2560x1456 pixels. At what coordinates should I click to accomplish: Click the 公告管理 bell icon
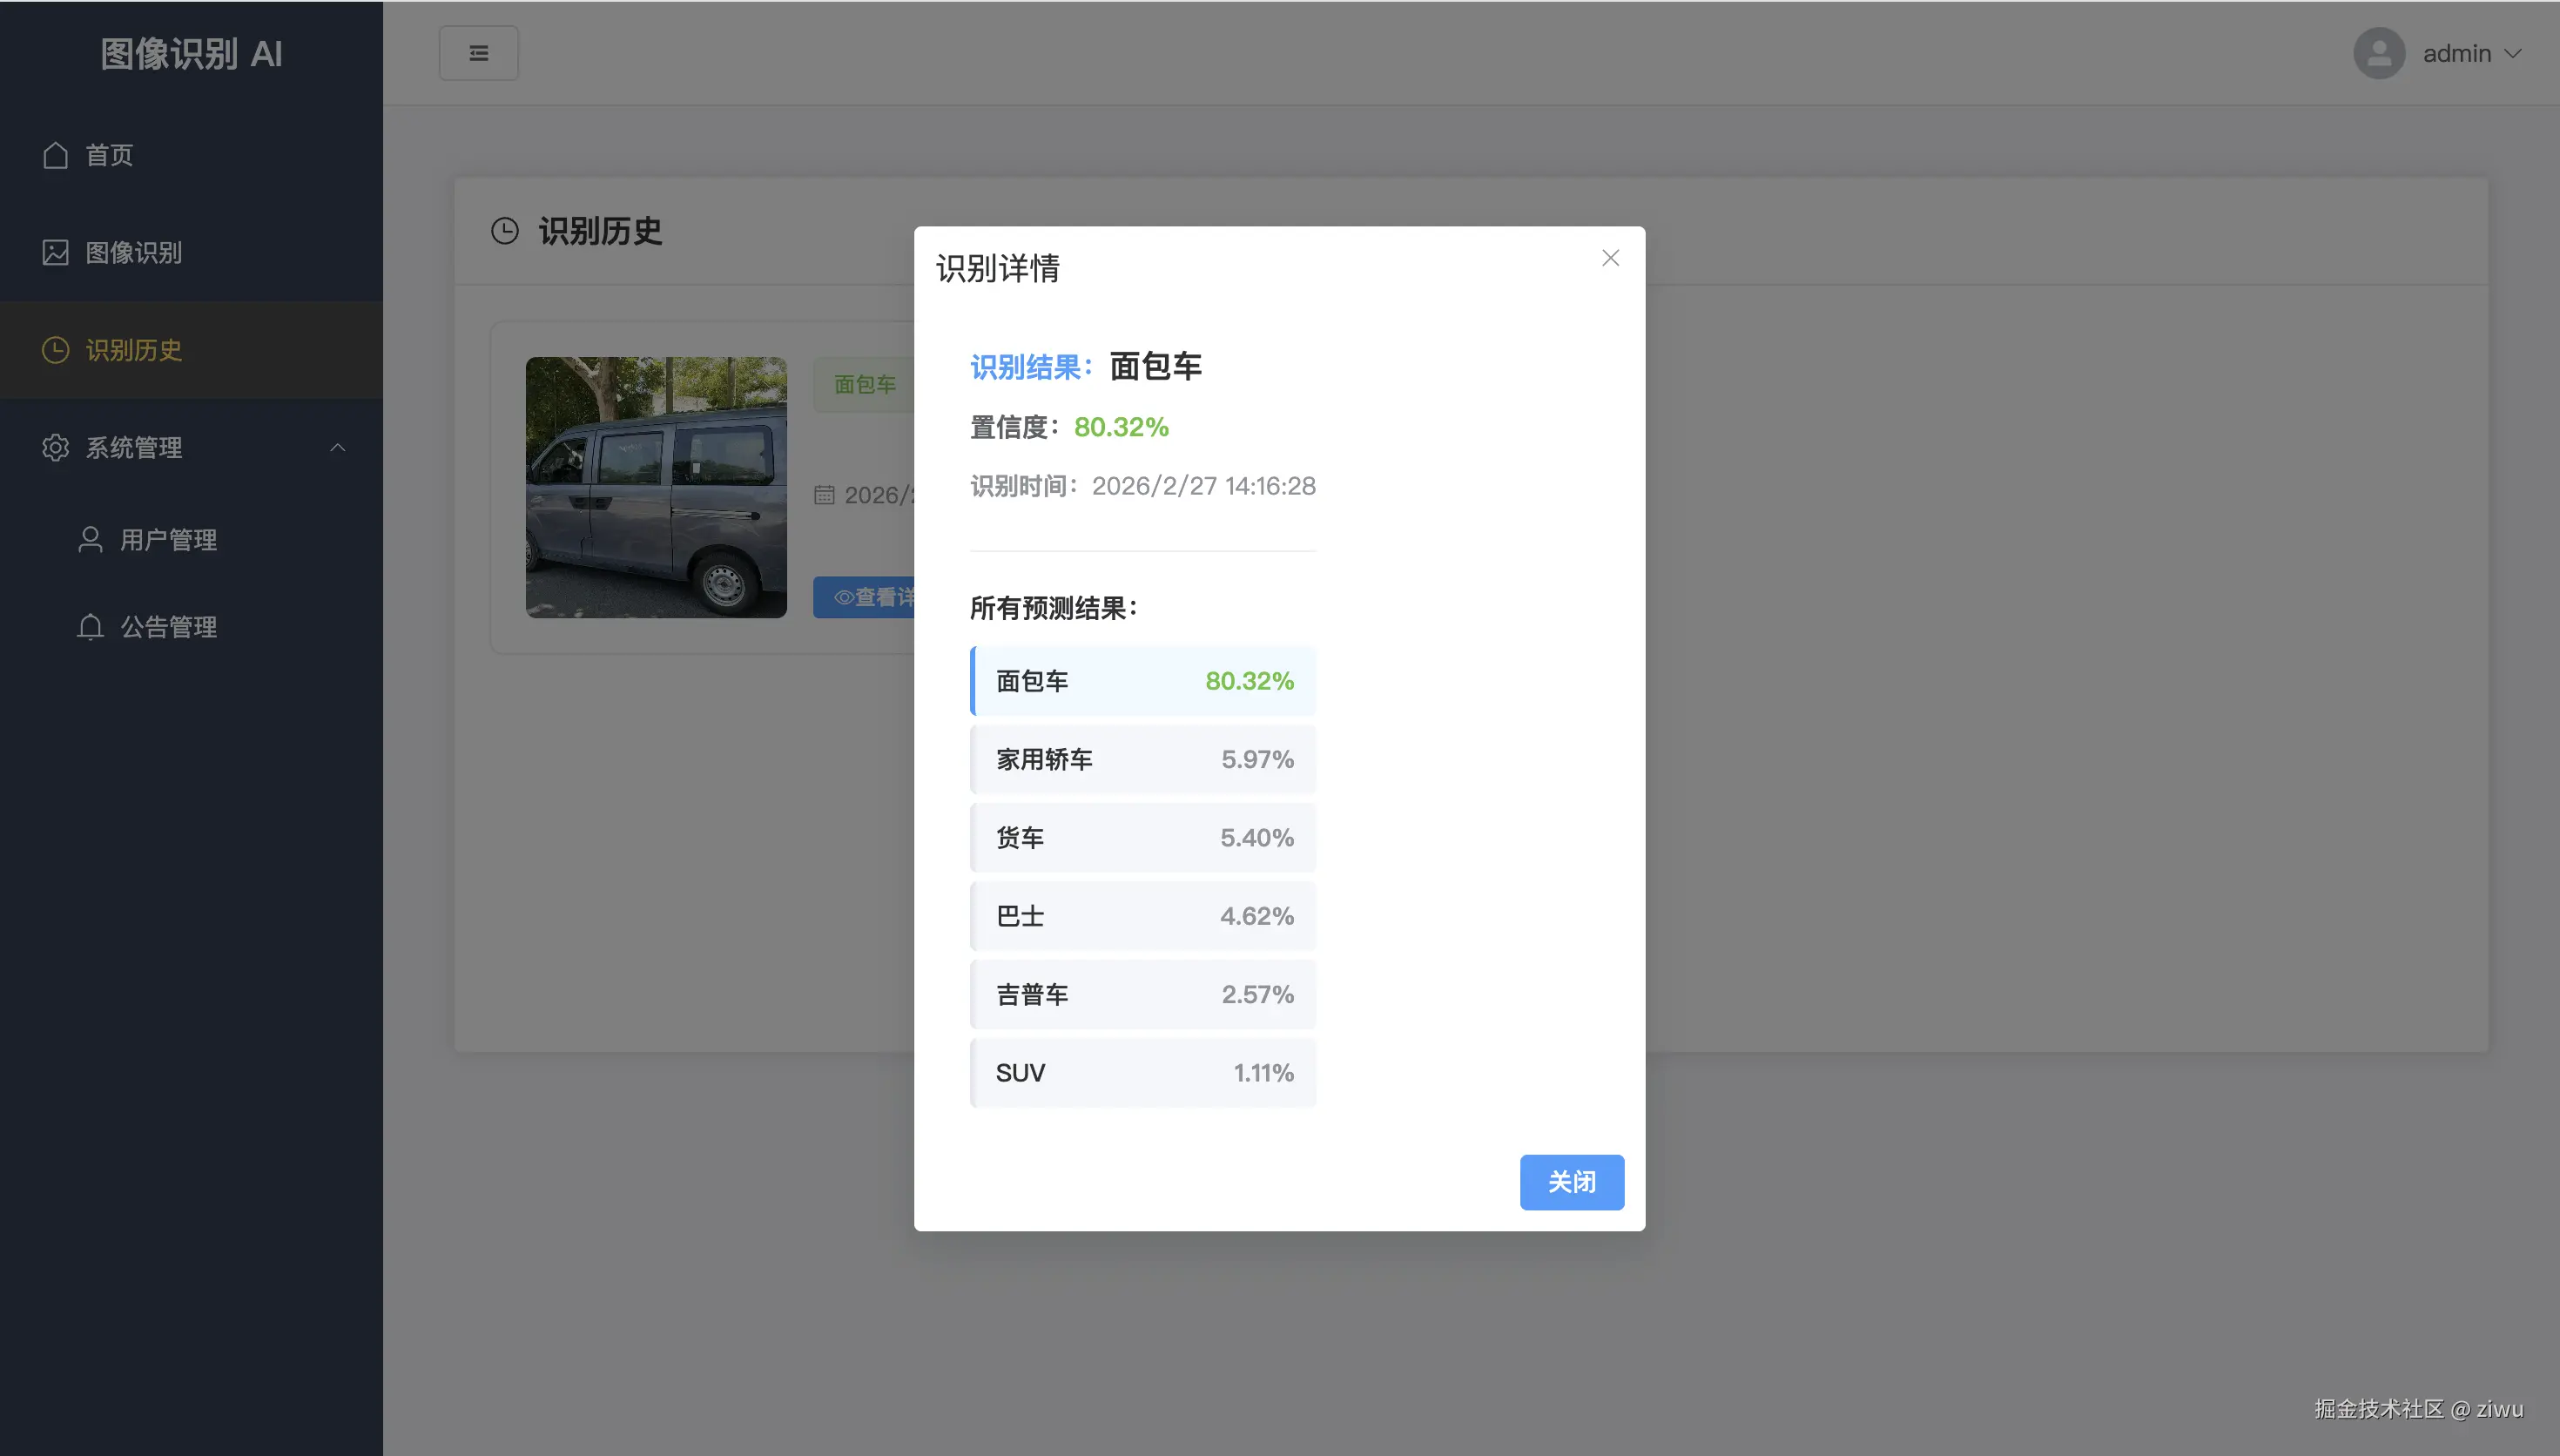click(90, 627)
